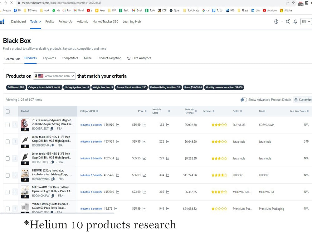312x234 pixels.
Task: Check White Gift Bags row
Action: [x=7, y=209]
